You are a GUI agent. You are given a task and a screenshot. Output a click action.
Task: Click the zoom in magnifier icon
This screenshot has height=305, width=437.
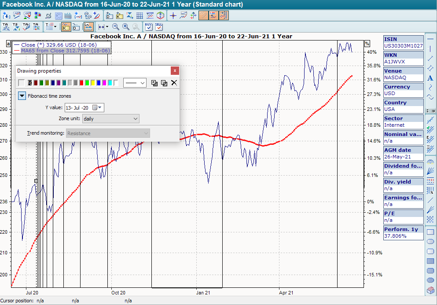126,27
